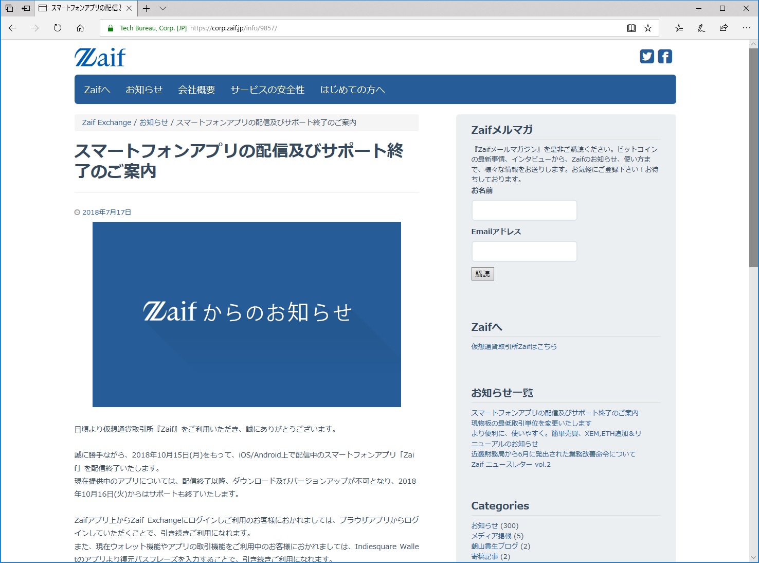The width and height of the screenshot is (759, 563).
Task: Click the scrollbar down arrow
Action: pyautogui.click(x=753, y=557)
